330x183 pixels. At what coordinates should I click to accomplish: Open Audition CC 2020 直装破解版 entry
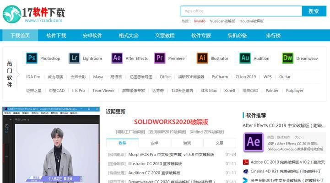click(154, 173)
